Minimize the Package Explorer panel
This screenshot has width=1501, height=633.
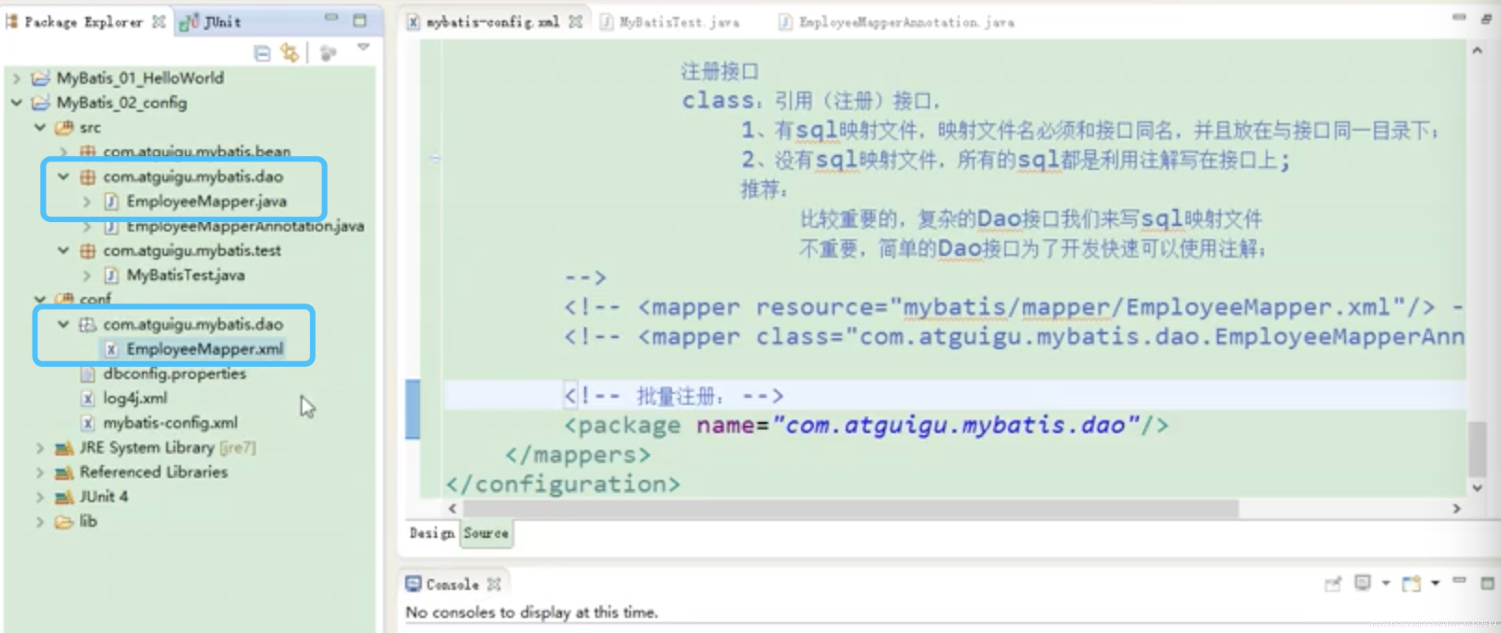pyautogui.click(x=331, y=17)
